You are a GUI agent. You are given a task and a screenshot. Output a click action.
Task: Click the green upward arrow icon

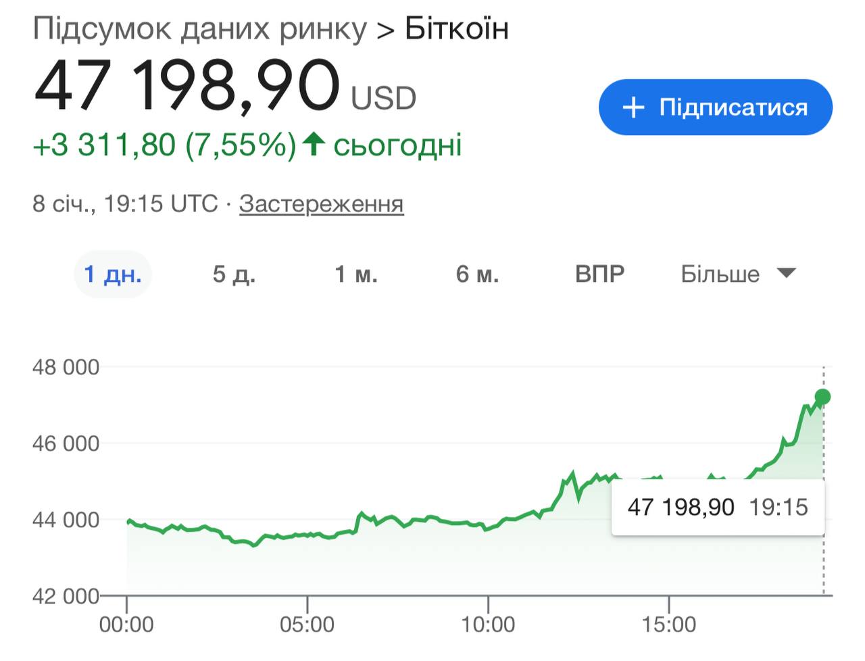coord(313,144)
